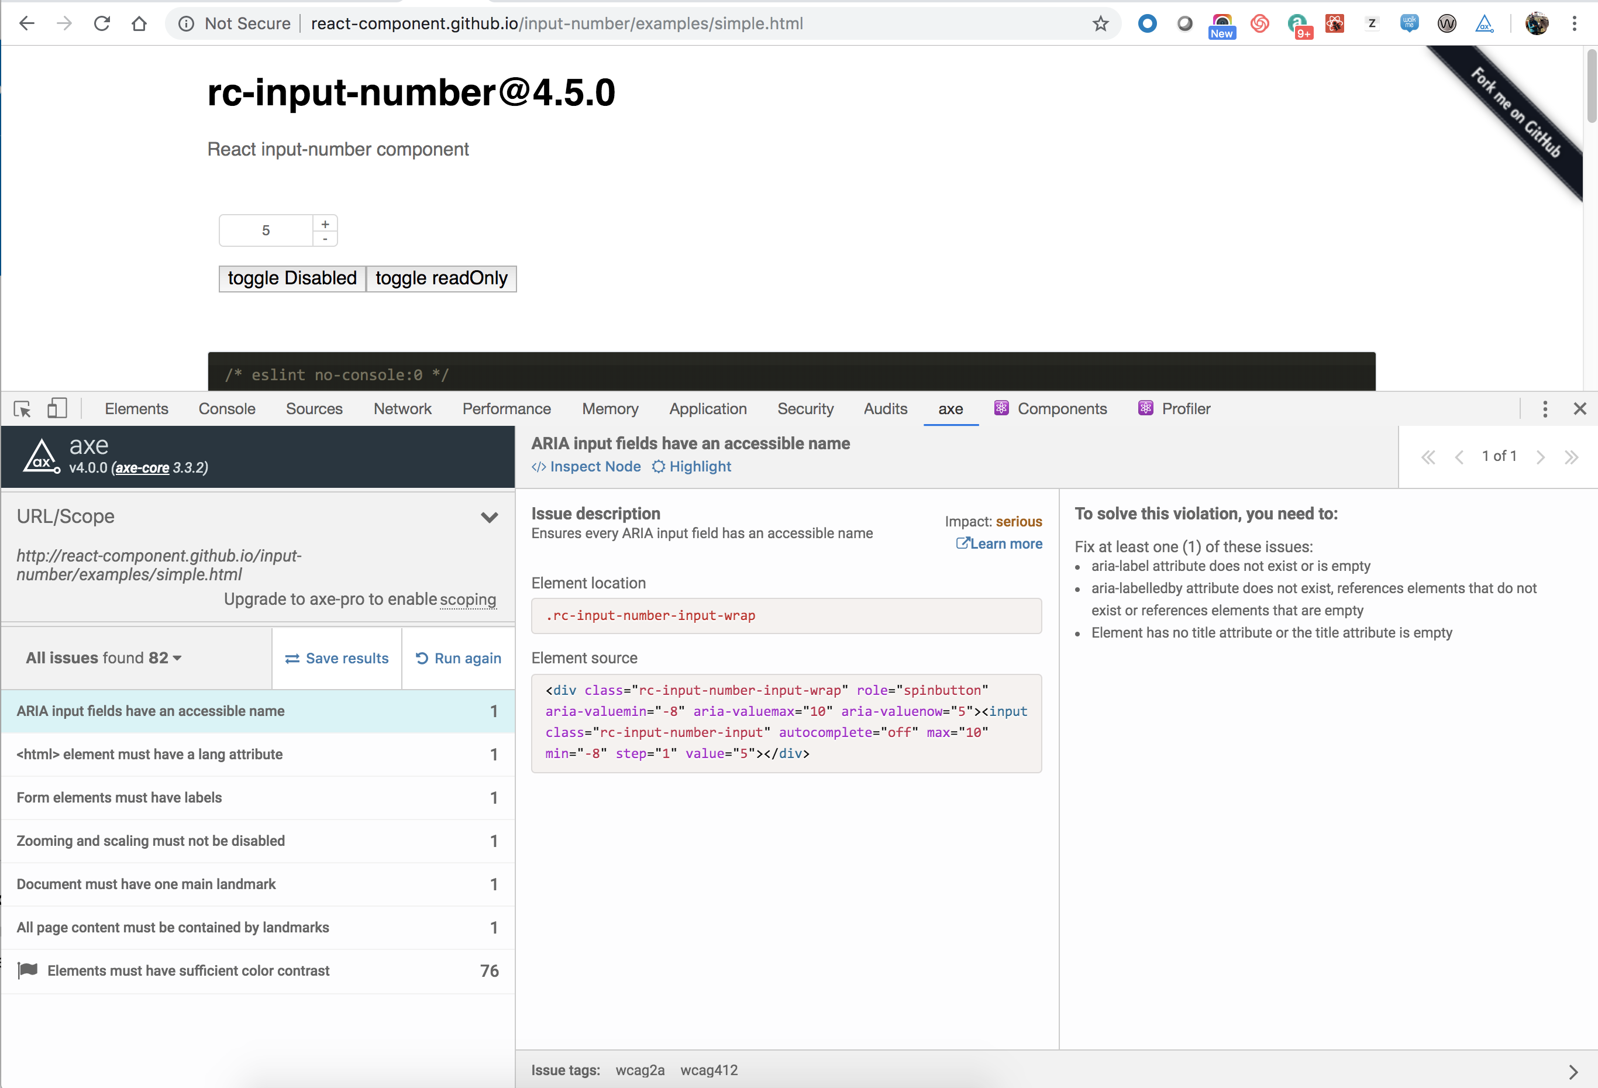Activate the DevTools inspect element picker

(x=22, y=409)
